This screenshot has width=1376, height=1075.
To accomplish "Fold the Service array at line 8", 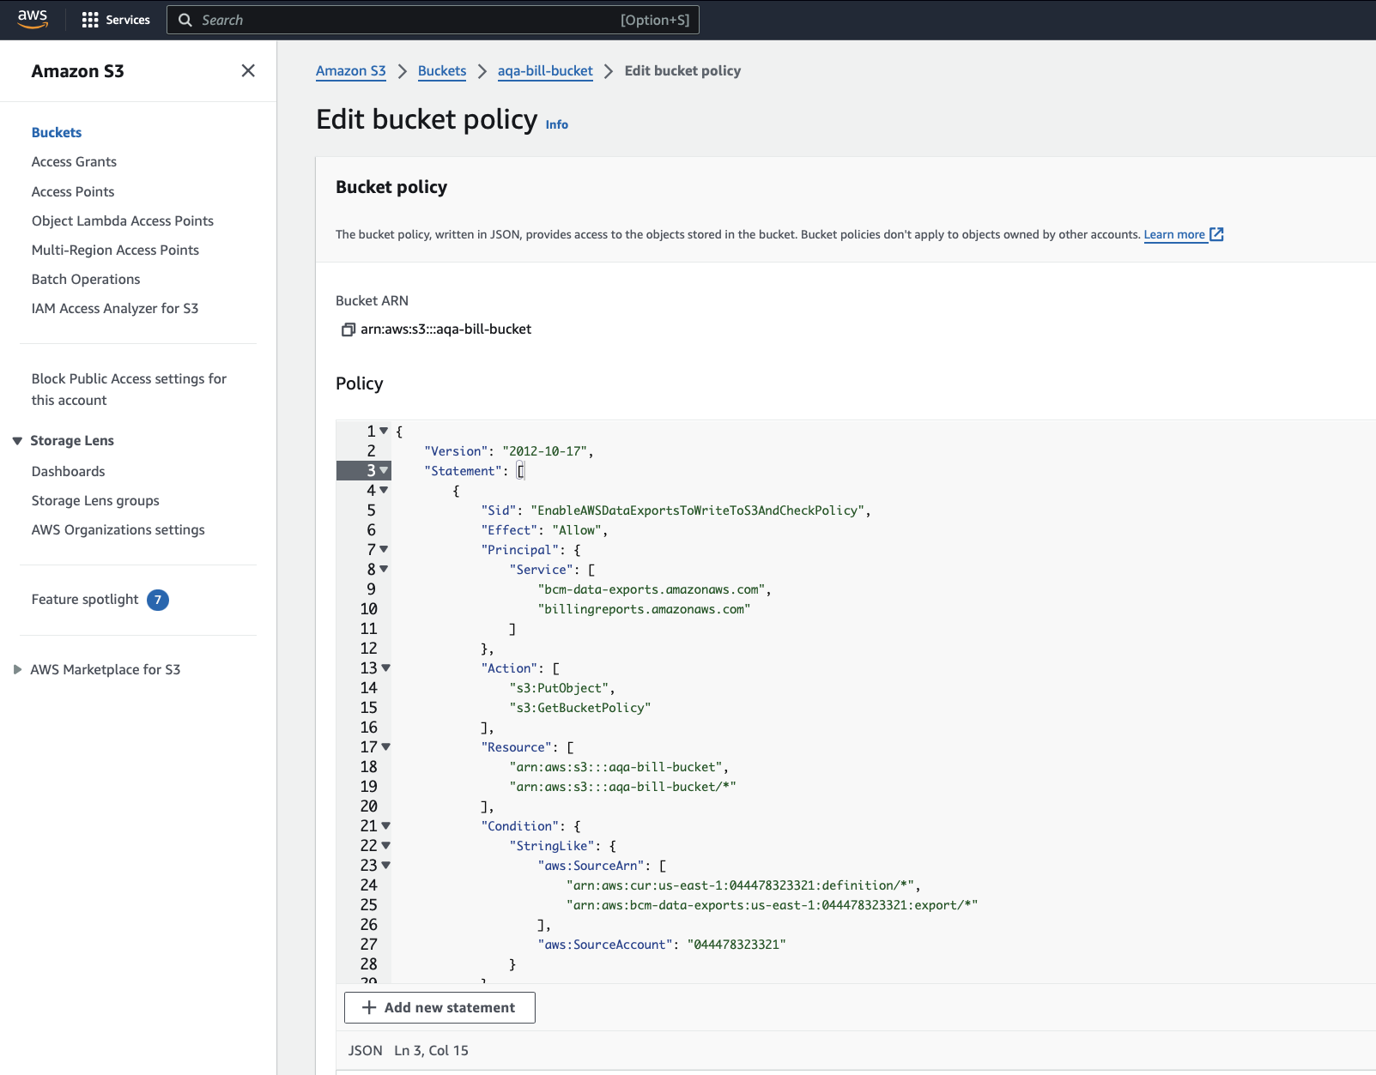I will (384, 569).
